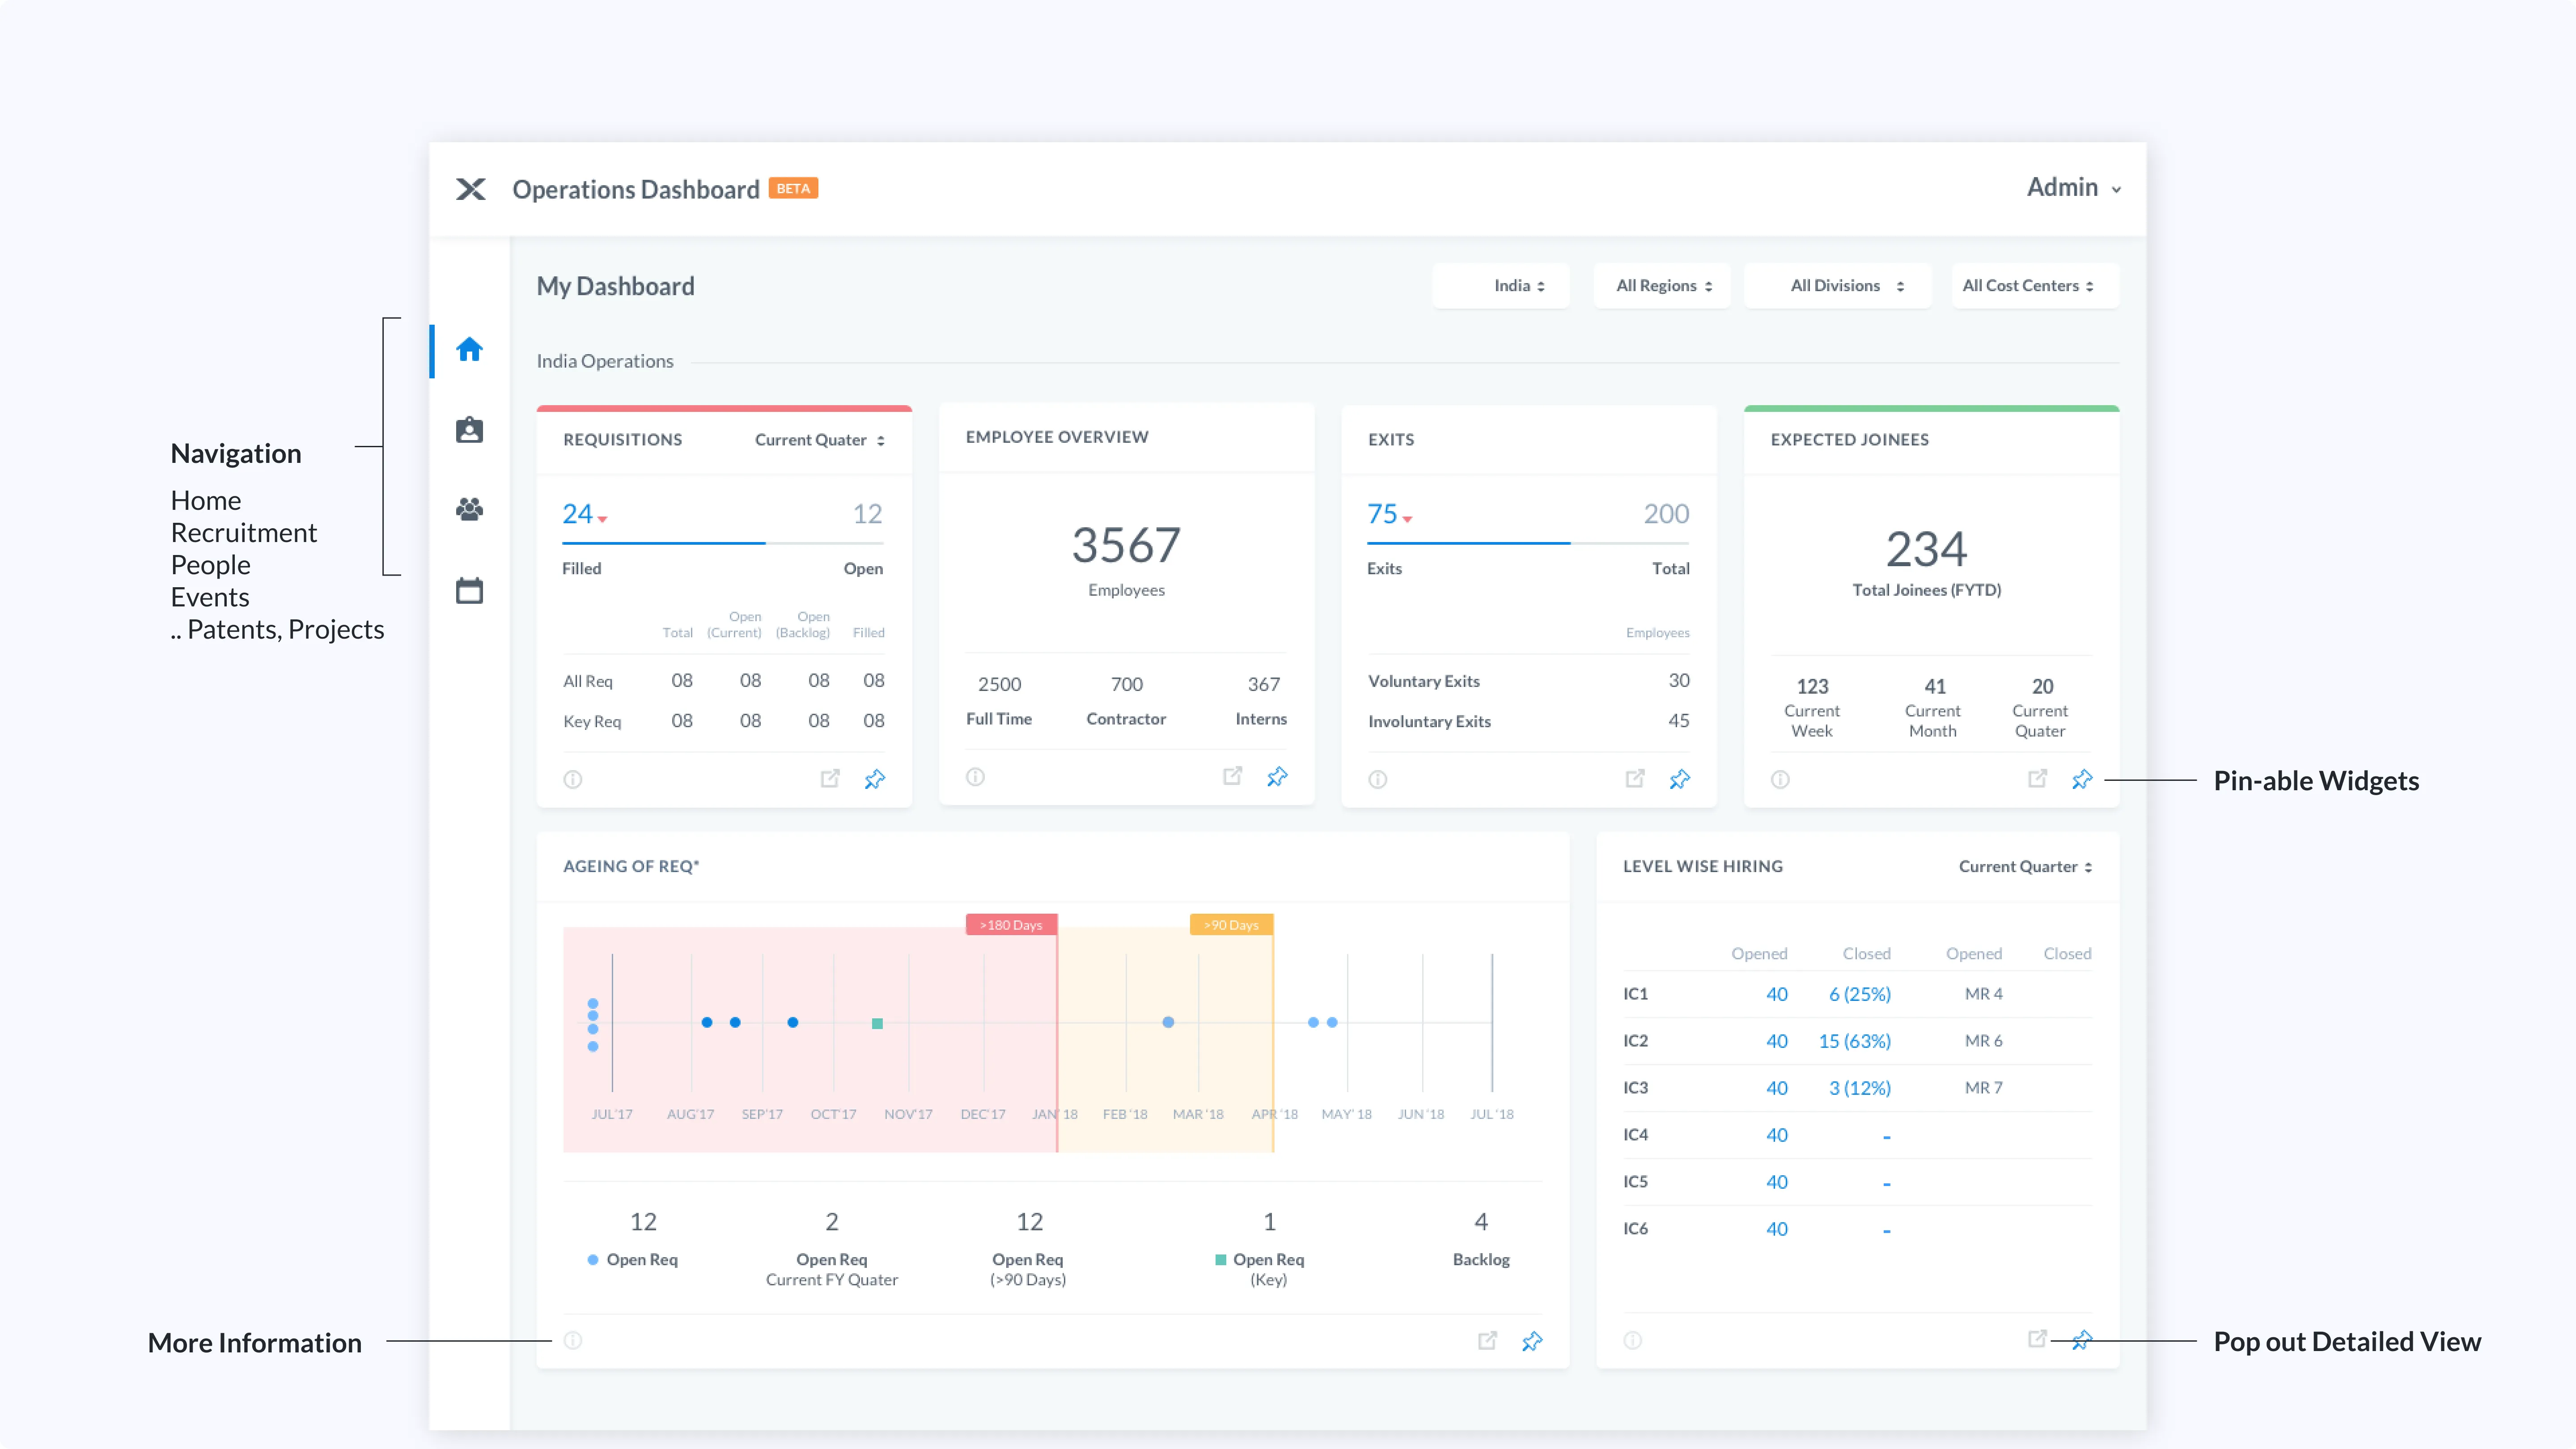This screenshot has width=2576, height=1449.
Task: Change Requisitions Current Quater period dropdown
Action: (x=819, y=440)
